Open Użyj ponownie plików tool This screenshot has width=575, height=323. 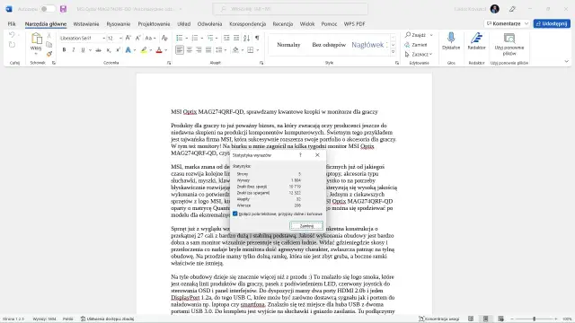tap(509, 44)
